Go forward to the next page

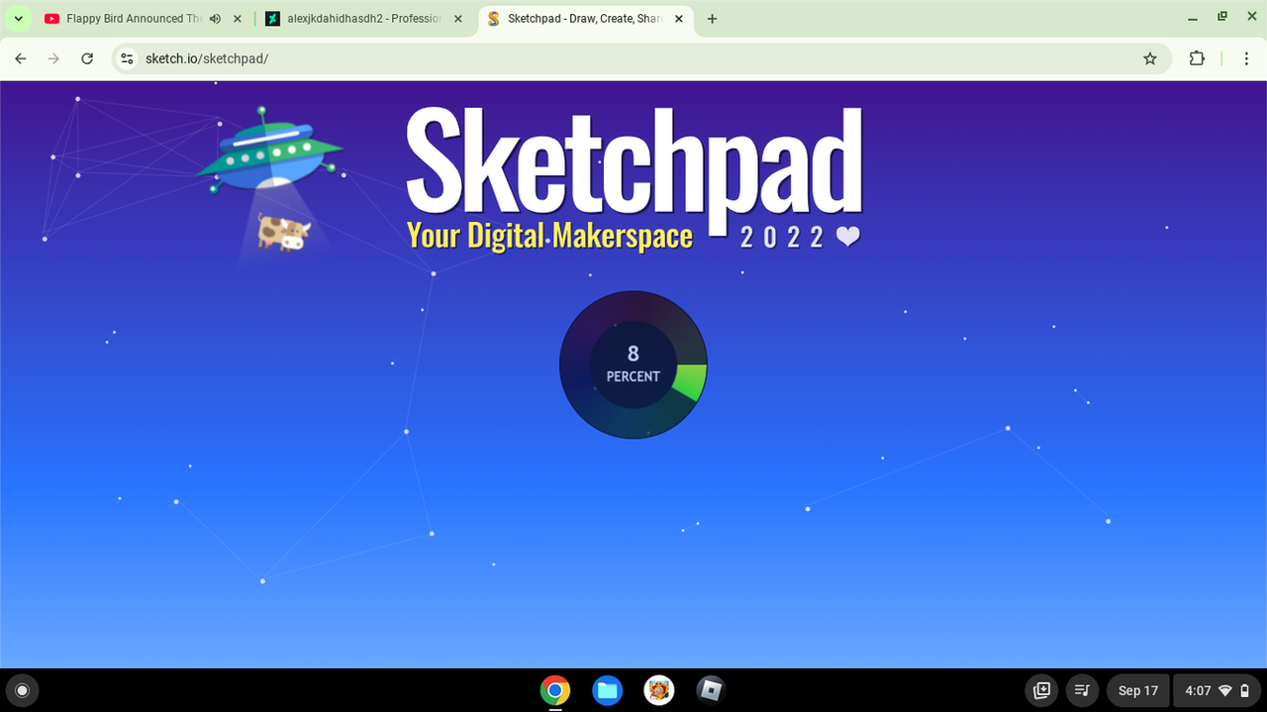[x=53, y=58]
